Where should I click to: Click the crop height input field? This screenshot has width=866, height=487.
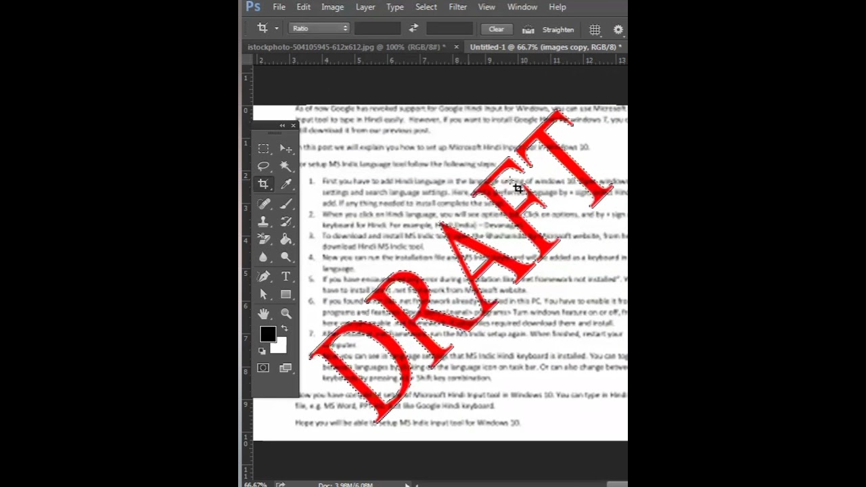(x=450, y=28)
